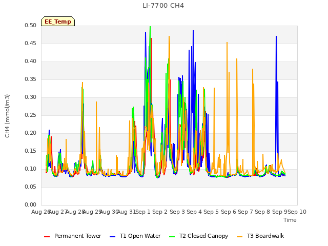The height and width of the screenshot is (246, 328).
Task: Click the CH4 (mmol/m3) axis label
Action: point(7,116)
